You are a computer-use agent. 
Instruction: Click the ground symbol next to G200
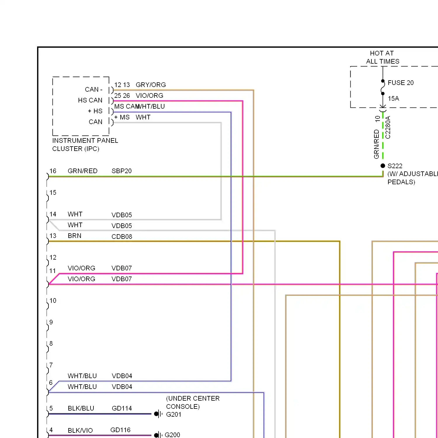point(158,435)
